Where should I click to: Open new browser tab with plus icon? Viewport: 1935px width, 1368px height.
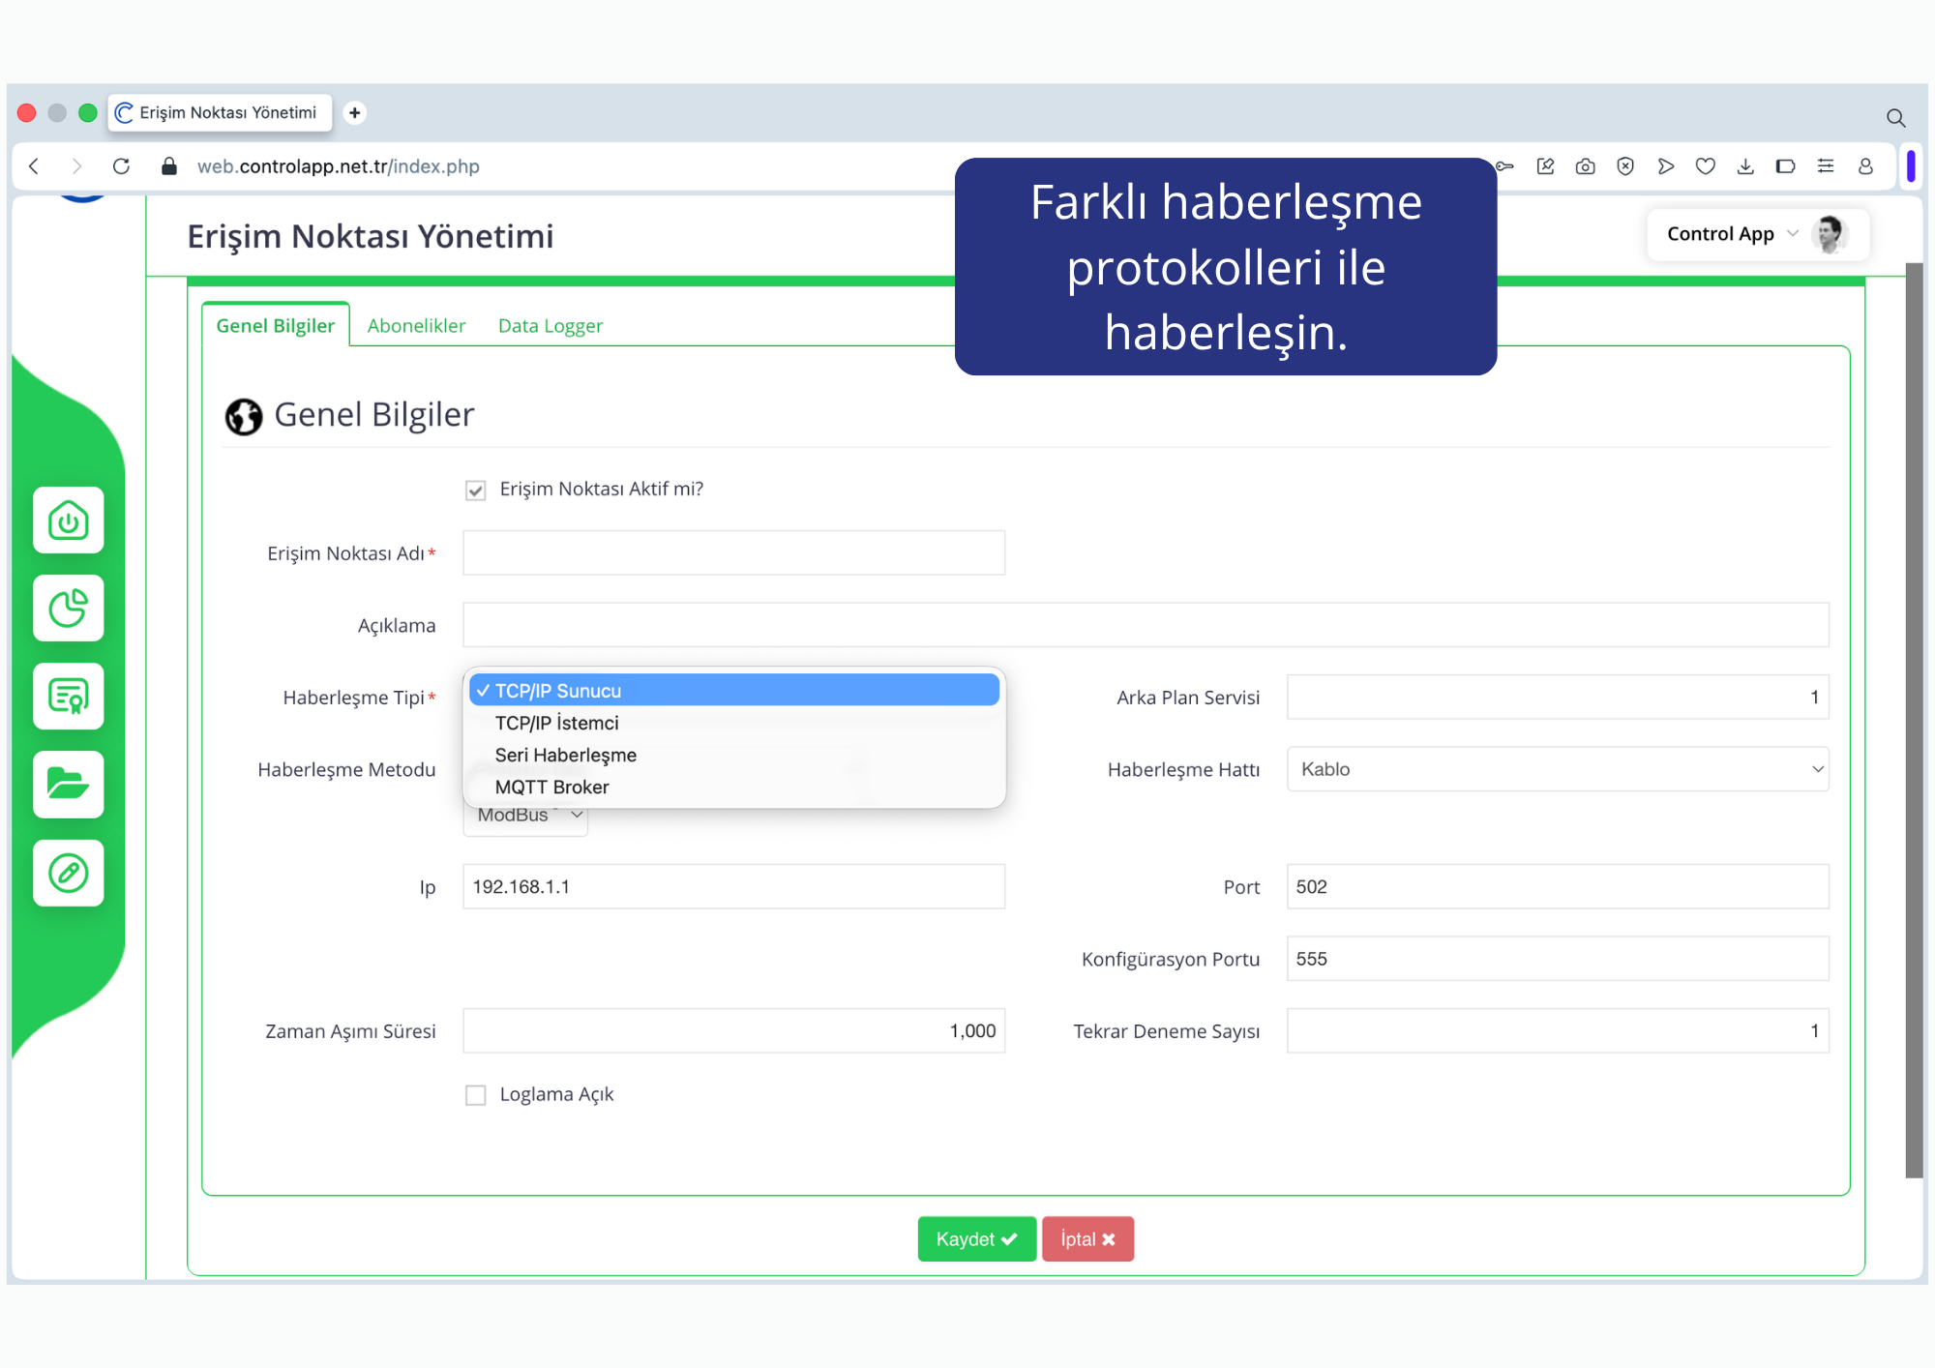click(355, 113)
